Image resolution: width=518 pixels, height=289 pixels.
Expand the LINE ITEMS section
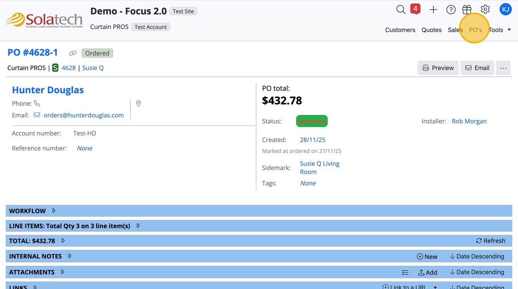pos(138,226)
